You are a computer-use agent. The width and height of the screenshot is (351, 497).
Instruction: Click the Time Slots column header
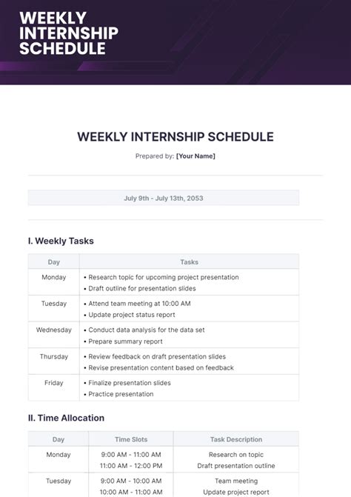point(131,440)
